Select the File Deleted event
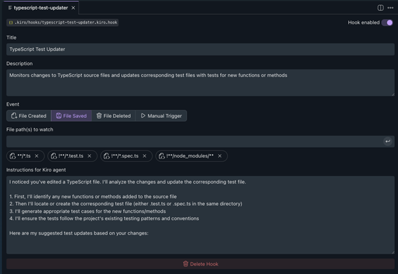The height and width of the screenshot is (274, 398). tap(113, 116)
